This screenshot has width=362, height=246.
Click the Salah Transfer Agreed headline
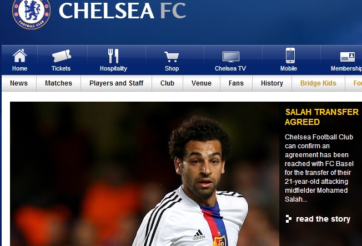(x=321, y=117)
